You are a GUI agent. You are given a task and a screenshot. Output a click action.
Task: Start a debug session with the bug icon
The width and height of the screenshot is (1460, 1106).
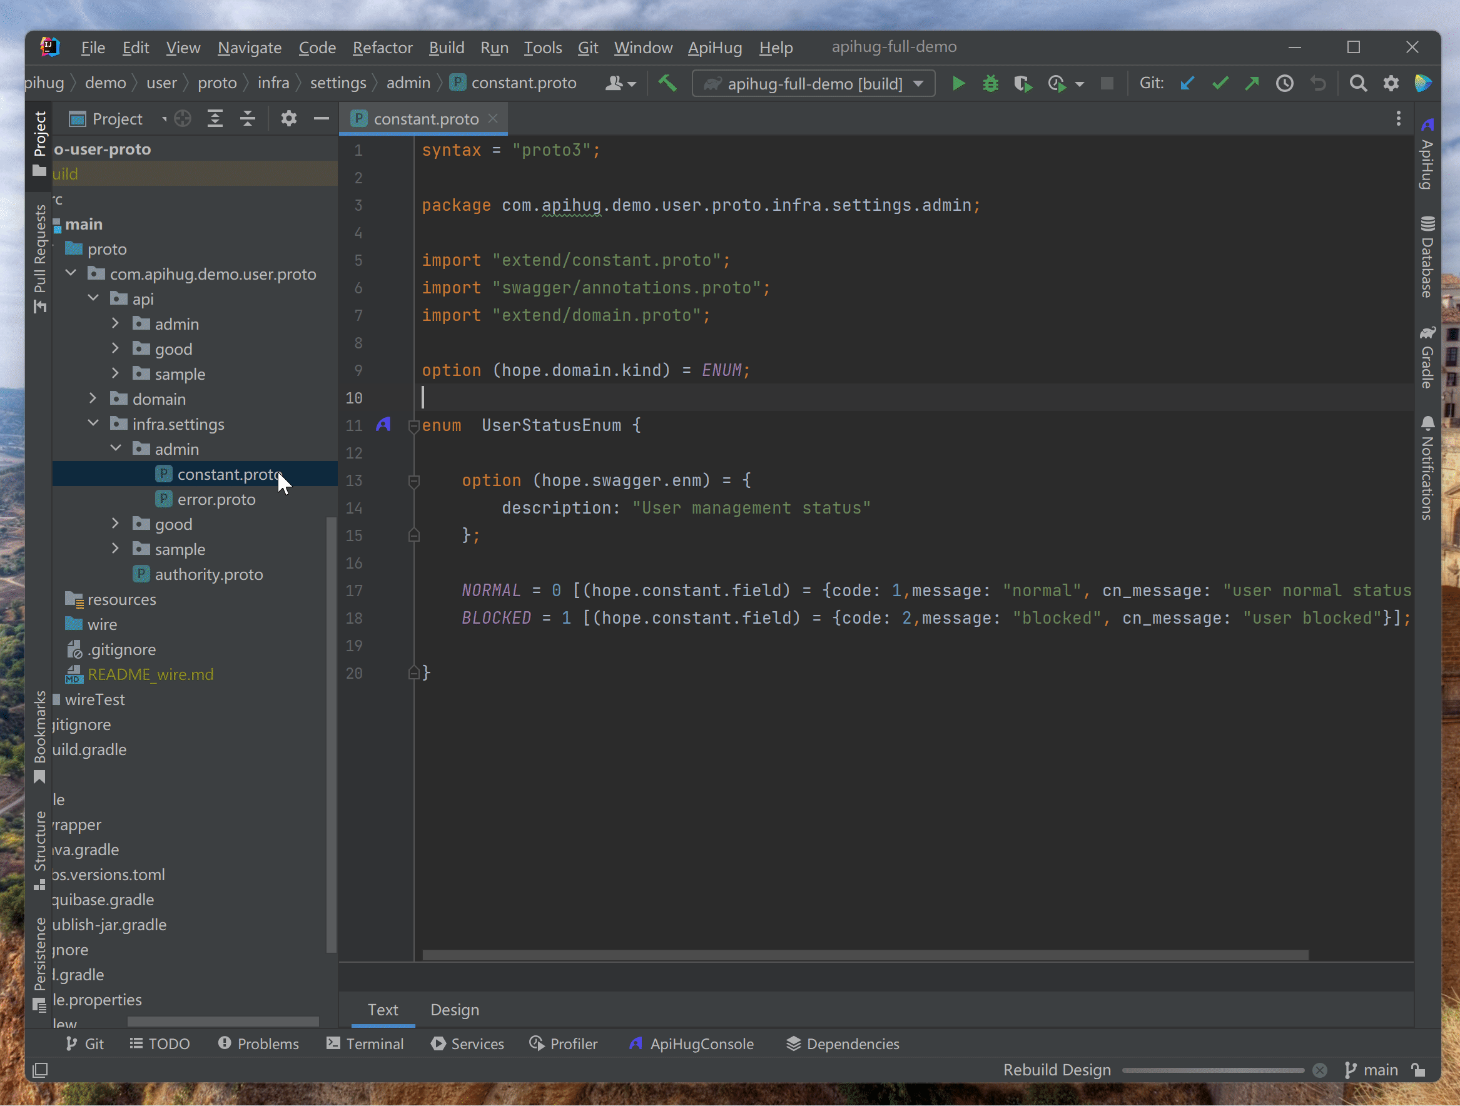click(990, 83)
